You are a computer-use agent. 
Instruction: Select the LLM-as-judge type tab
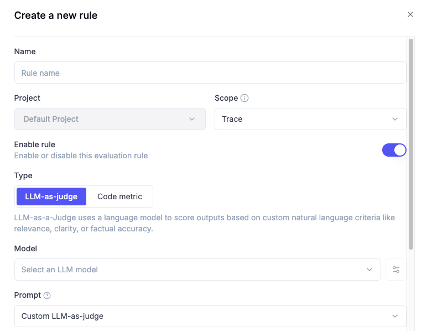point(51,196)
